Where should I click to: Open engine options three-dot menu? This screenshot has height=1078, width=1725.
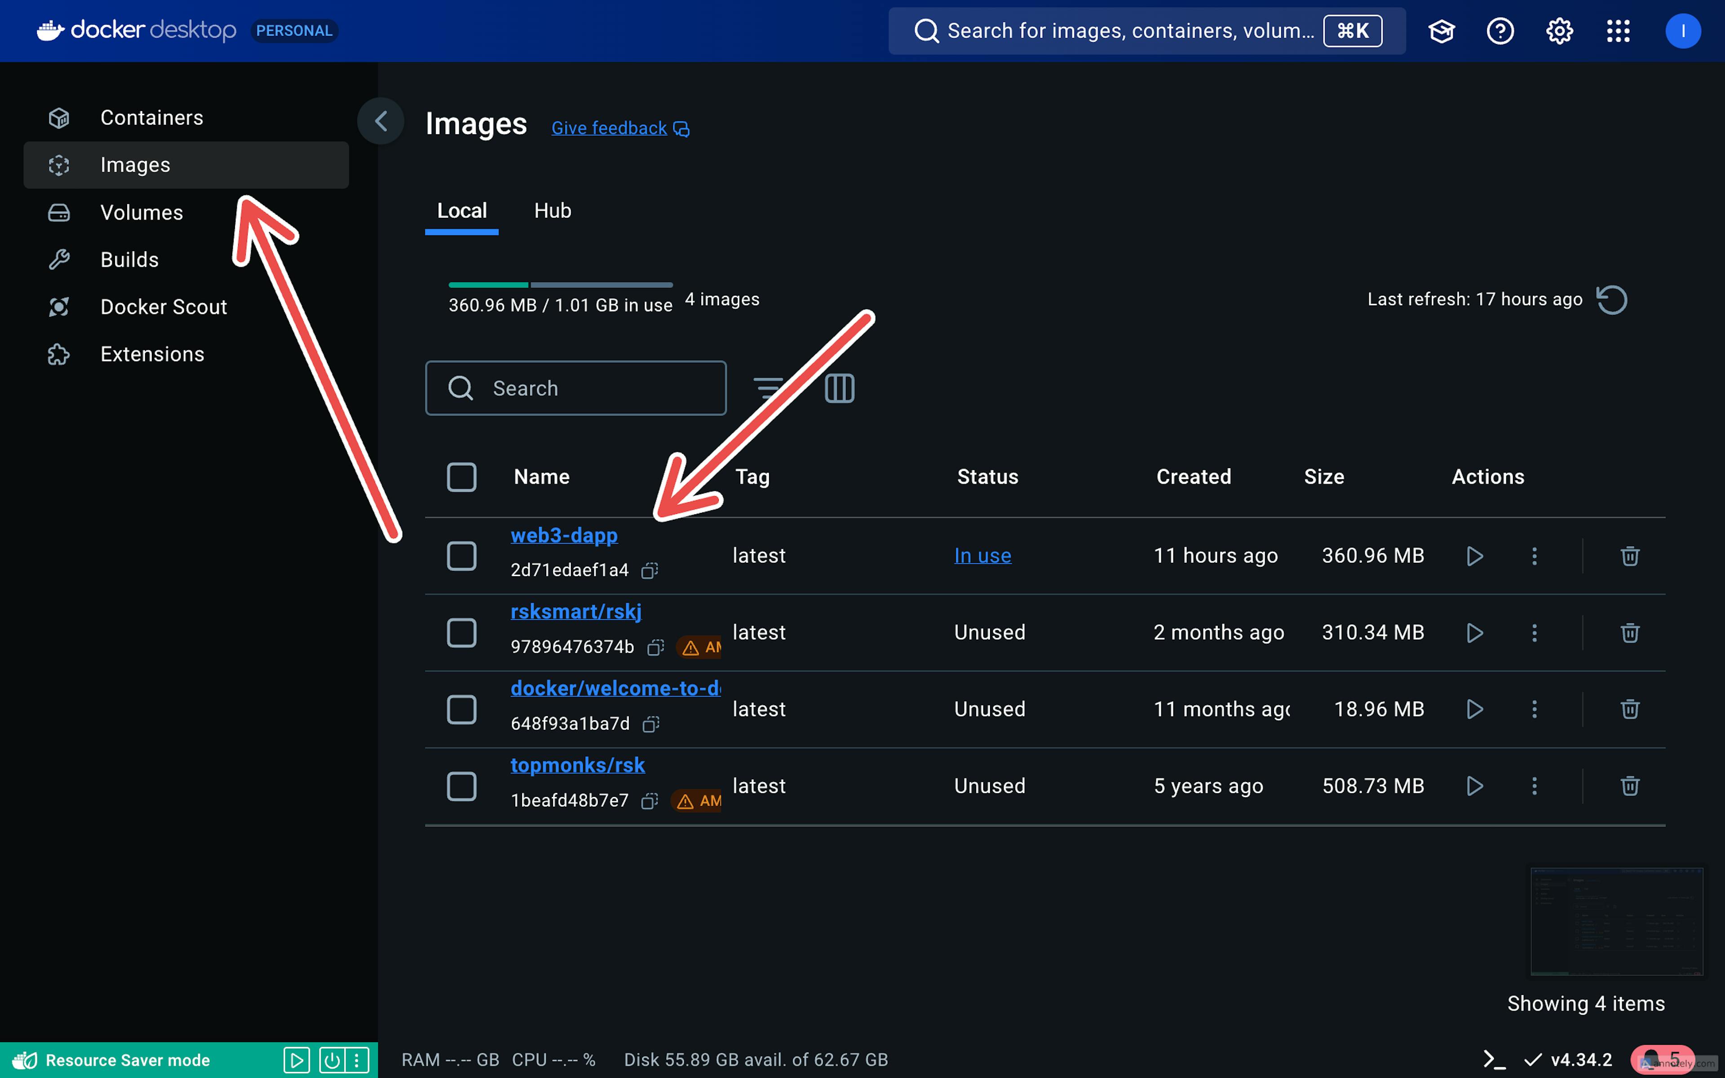(x=357, y=1060)
